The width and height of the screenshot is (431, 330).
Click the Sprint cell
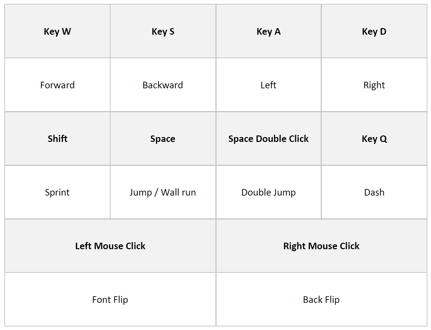(x=57, y=192)
